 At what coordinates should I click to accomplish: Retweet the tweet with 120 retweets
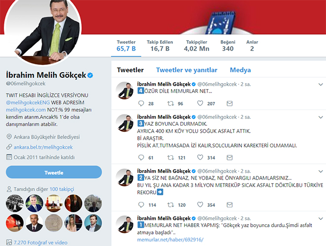click(171, 205)
